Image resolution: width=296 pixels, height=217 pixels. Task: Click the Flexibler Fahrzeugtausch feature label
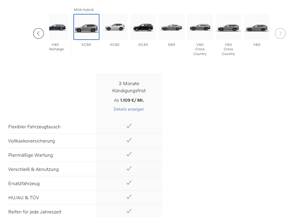tap(34, 127)
